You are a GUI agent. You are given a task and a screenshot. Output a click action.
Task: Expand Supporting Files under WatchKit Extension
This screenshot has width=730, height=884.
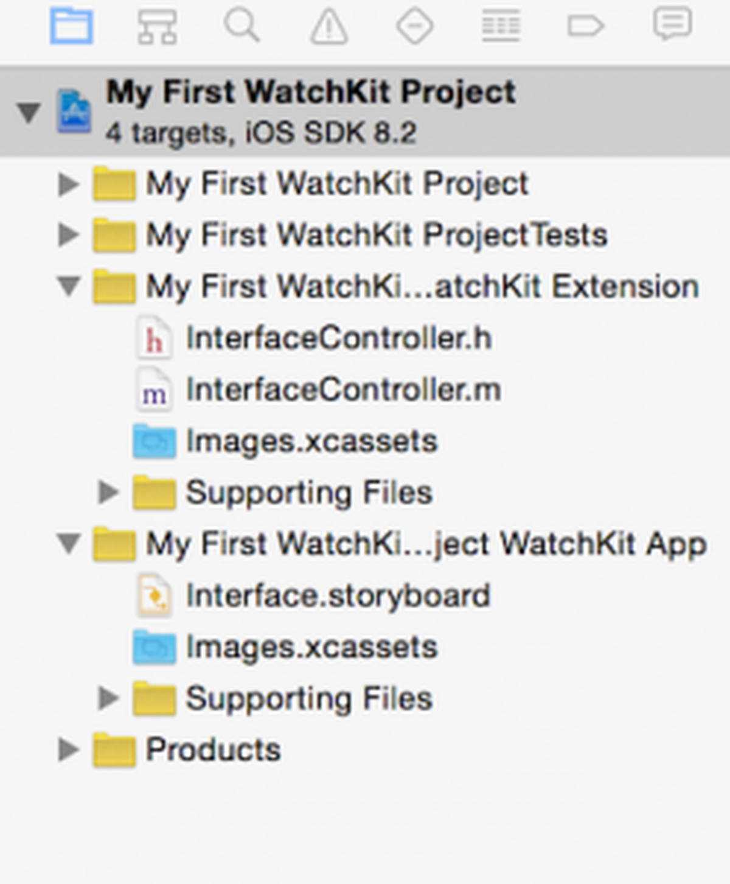(x=108, y=492)
